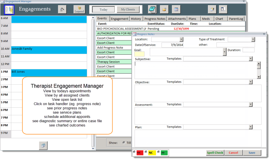Image resolution: width=275 pixels, height=160 pixels.
Task: Click the Subjective box scroll-down arrow
Action: [259, 77]
